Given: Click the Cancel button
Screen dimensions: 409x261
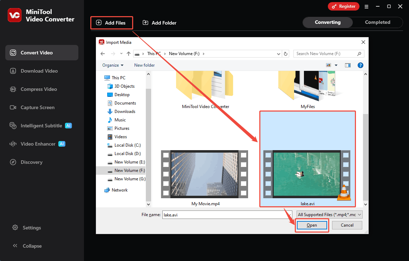Looking at the screenshot, I should [347, 225].
